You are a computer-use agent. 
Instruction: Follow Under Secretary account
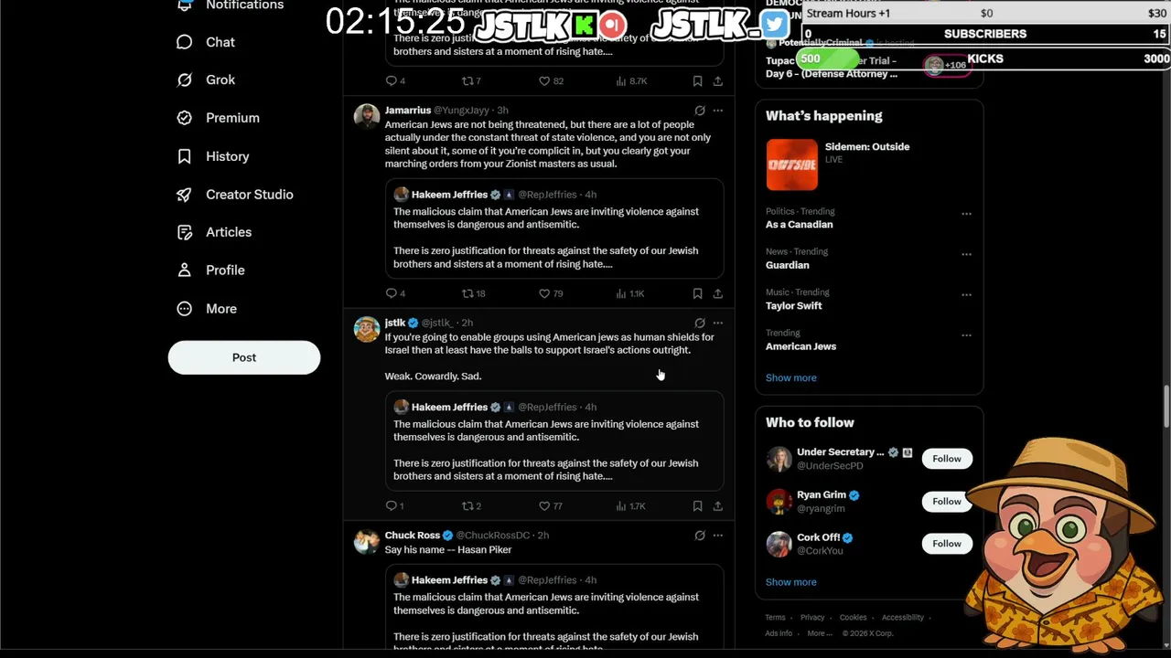[947, 459]
